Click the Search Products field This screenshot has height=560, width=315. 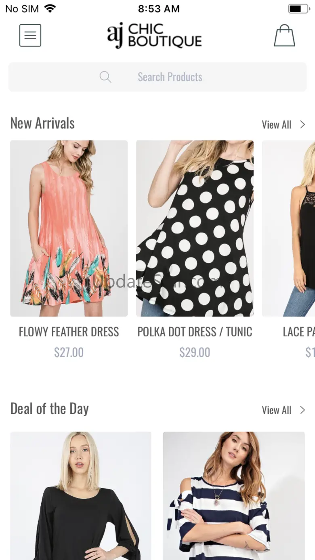[x=170, y=77]
